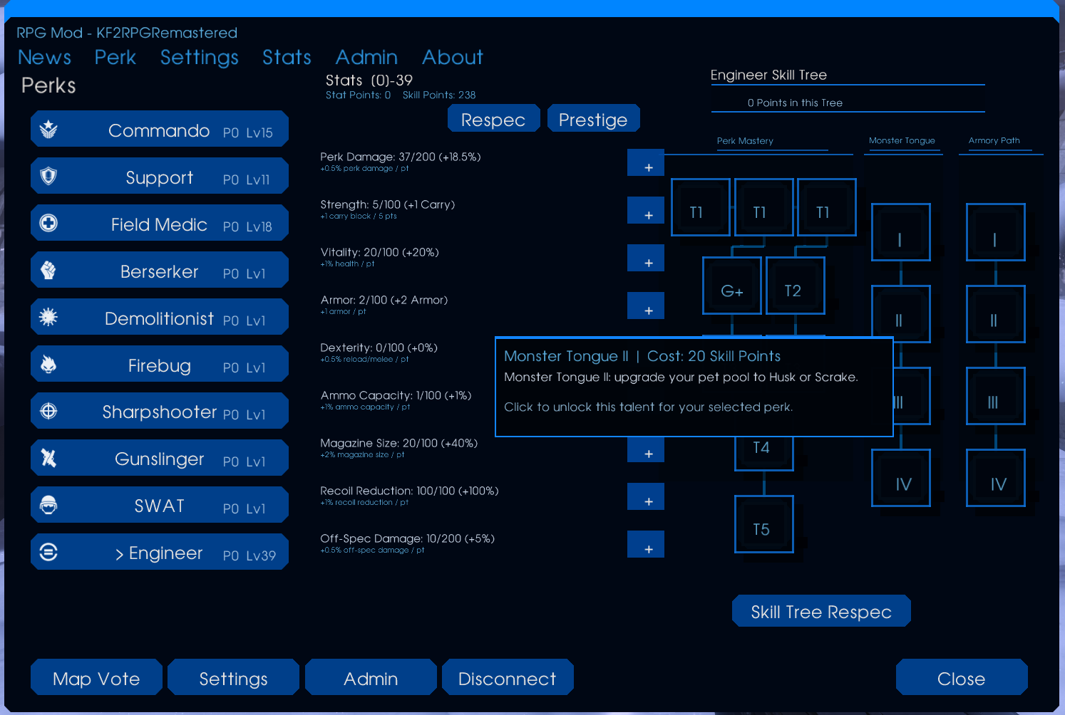
Task: Unlock Armory Path tier IV node
Action: [x=996, y=478]
